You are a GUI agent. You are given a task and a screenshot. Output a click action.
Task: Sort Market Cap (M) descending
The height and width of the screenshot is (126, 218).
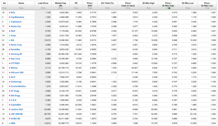click(x=59, y=8)
